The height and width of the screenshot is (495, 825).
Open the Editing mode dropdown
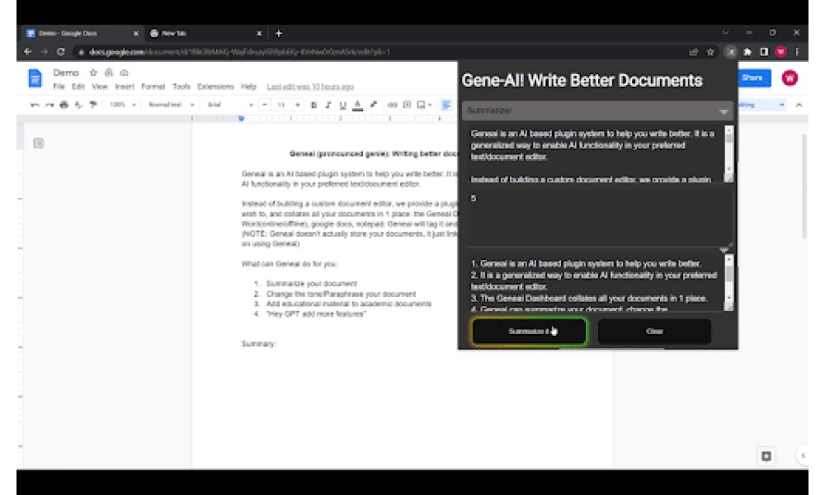coord(761,105)
